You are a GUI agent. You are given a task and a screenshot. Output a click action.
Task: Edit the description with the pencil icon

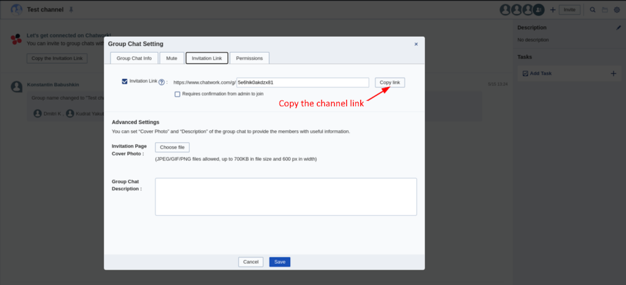[618, 28]
